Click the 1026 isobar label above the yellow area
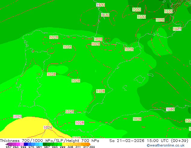This screenshot has height=148, width=191. 17,117
